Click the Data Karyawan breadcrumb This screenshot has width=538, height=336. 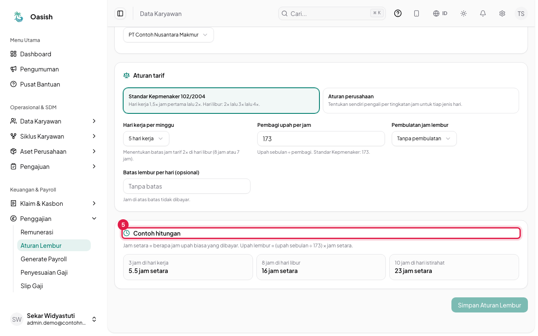161,14
